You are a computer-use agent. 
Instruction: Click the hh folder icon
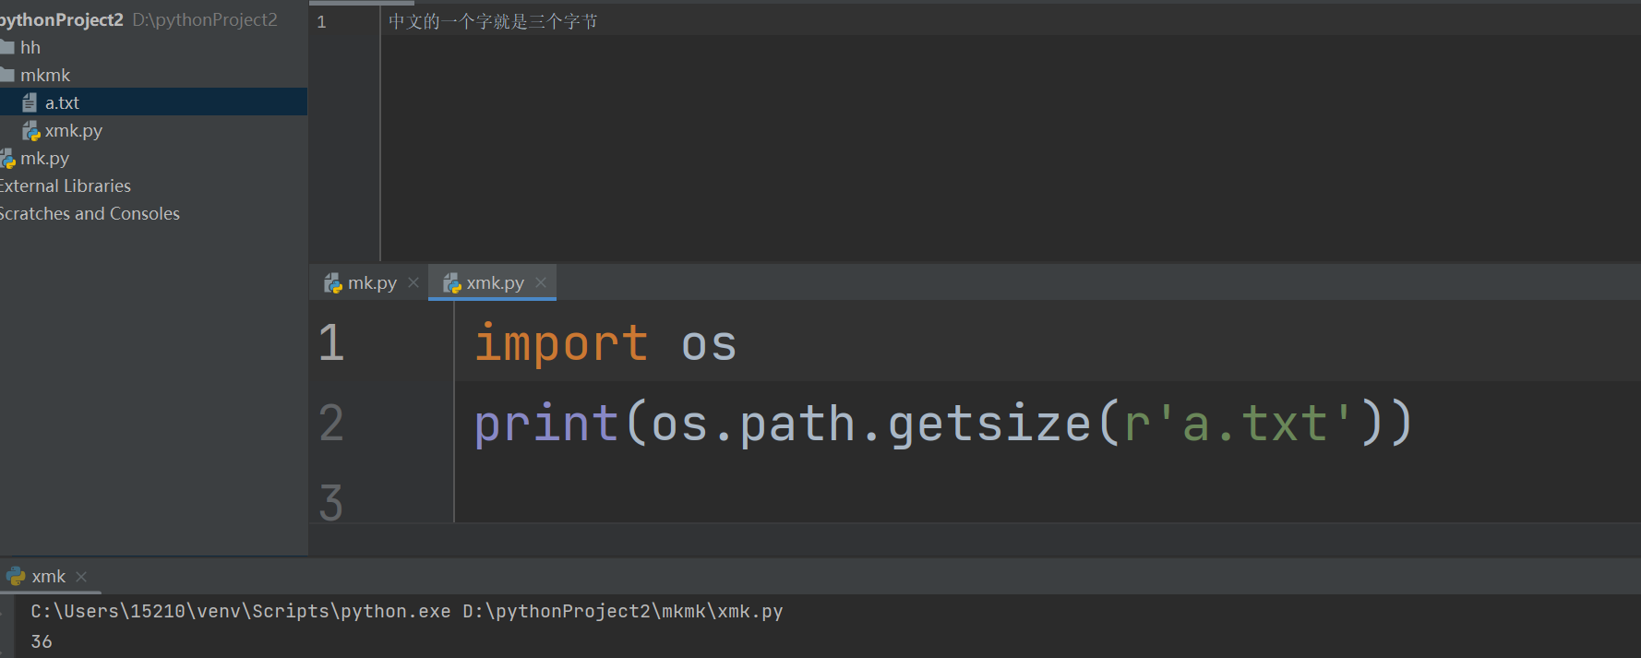pos(7,47)
